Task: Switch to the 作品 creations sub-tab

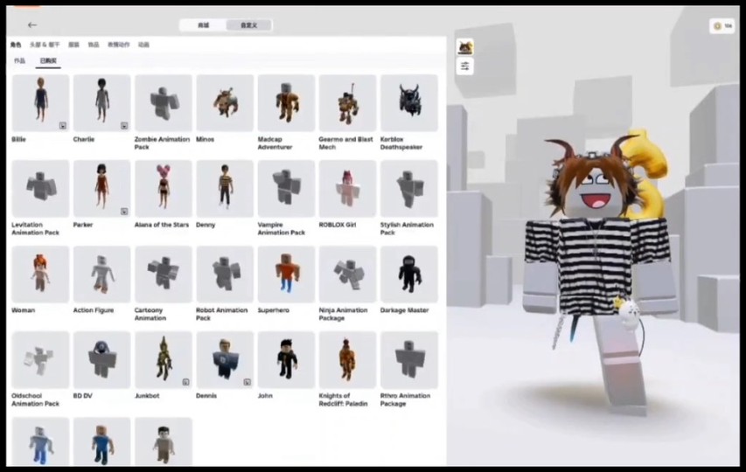Action: coord(19,61)
